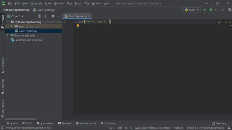Open the Terminal tool window
Image resolution: width=232 pixels, height=130 pixels.
pyautogui.click(x=65, y=123)
